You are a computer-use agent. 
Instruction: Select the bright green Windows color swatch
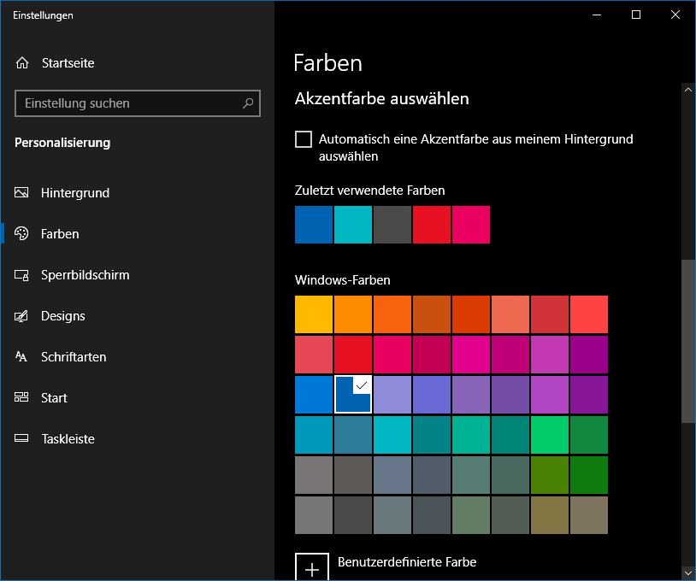click(x=550, y=435)
